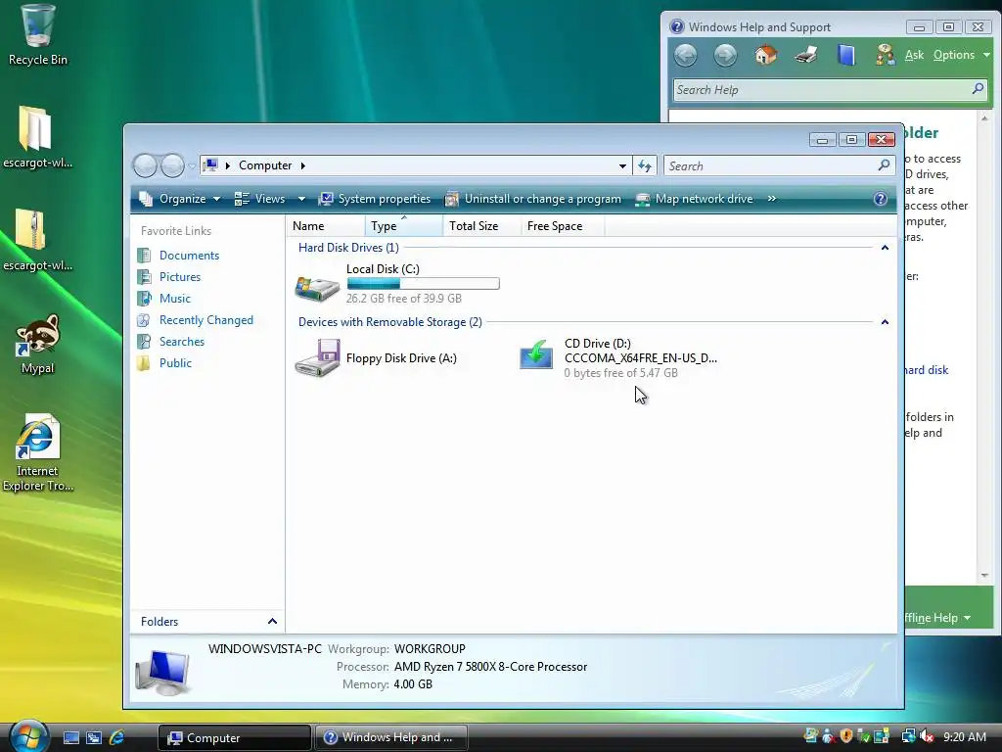Switch to Windows Help taskbar button
1002x752 pixels.
point(391,737)
